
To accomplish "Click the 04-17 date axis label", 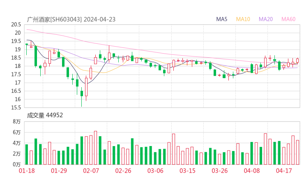I will point(284,171).
